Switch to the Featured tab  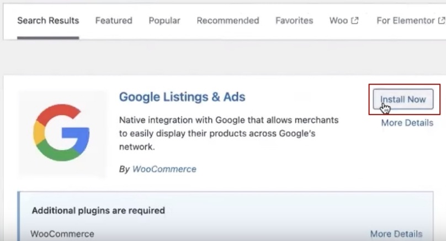pyautogui.click(x=114, y=21)
